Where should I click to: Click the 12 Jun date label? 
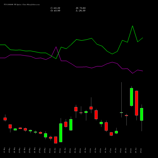coord(95,150)
